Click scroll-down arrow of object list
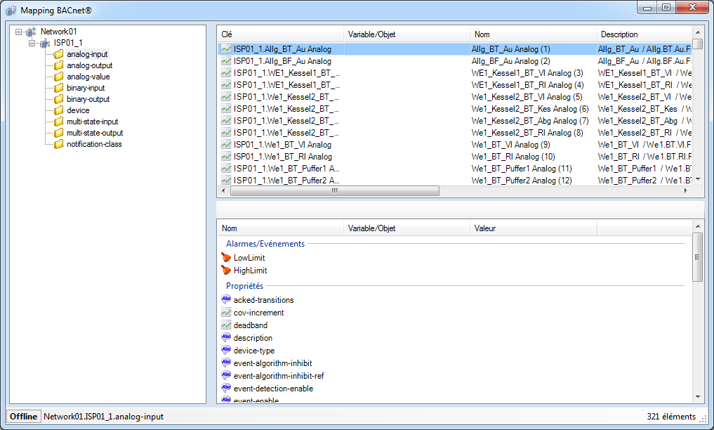714x430 pixels. click(698, 179)
